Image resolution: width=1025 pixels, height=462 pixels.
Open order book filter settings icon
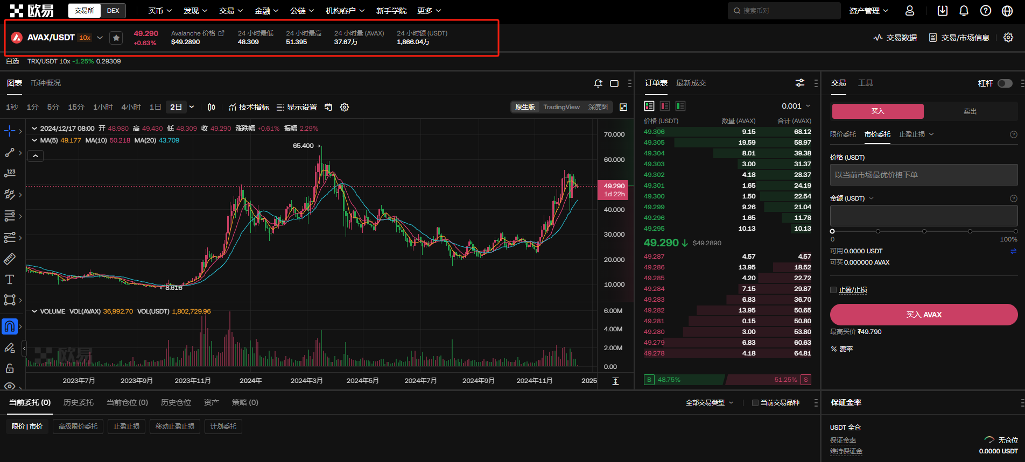[800, 83]
